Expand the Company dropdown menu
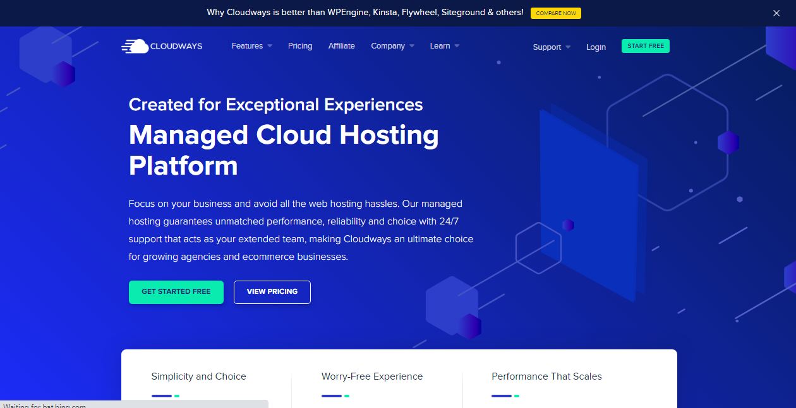 tap(392, 46)
